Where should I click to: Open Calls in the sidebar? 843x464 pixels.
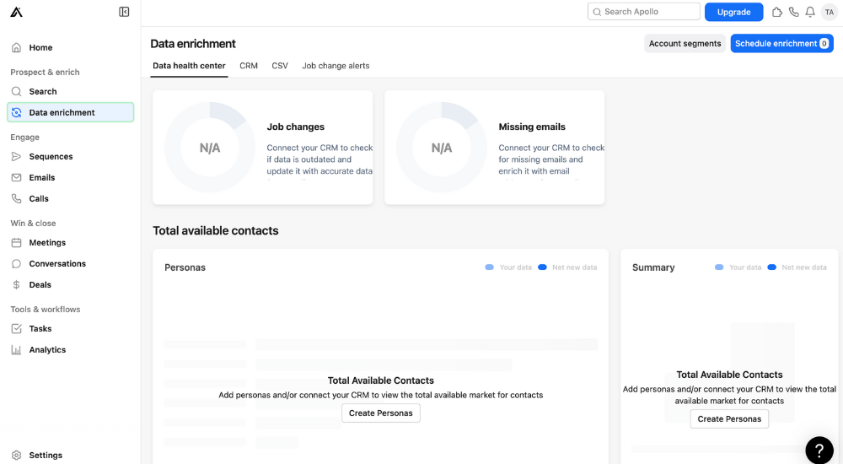point(71,198)
